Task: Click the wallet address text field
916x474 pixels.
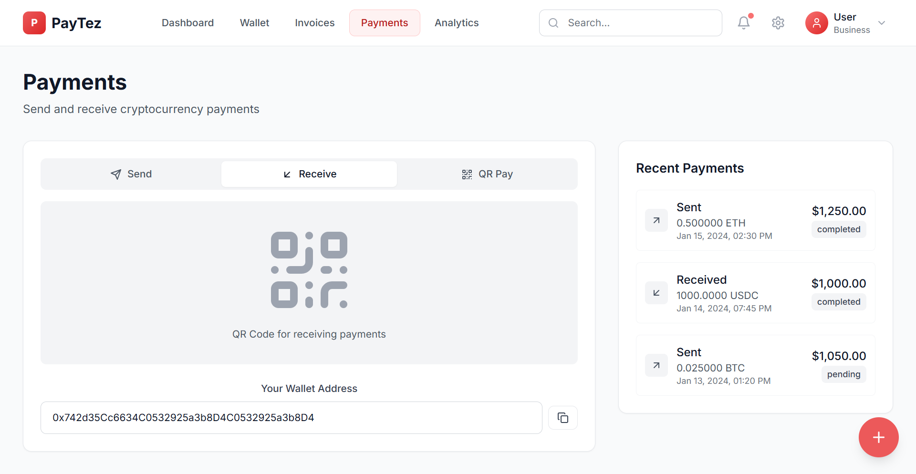Action: [x=291, y=418]
